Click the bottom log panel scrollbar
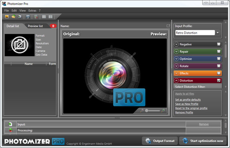The height and width of the screenshot is (148, 230). 226,125
